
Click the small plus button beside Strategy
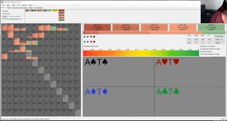point(223,43)
